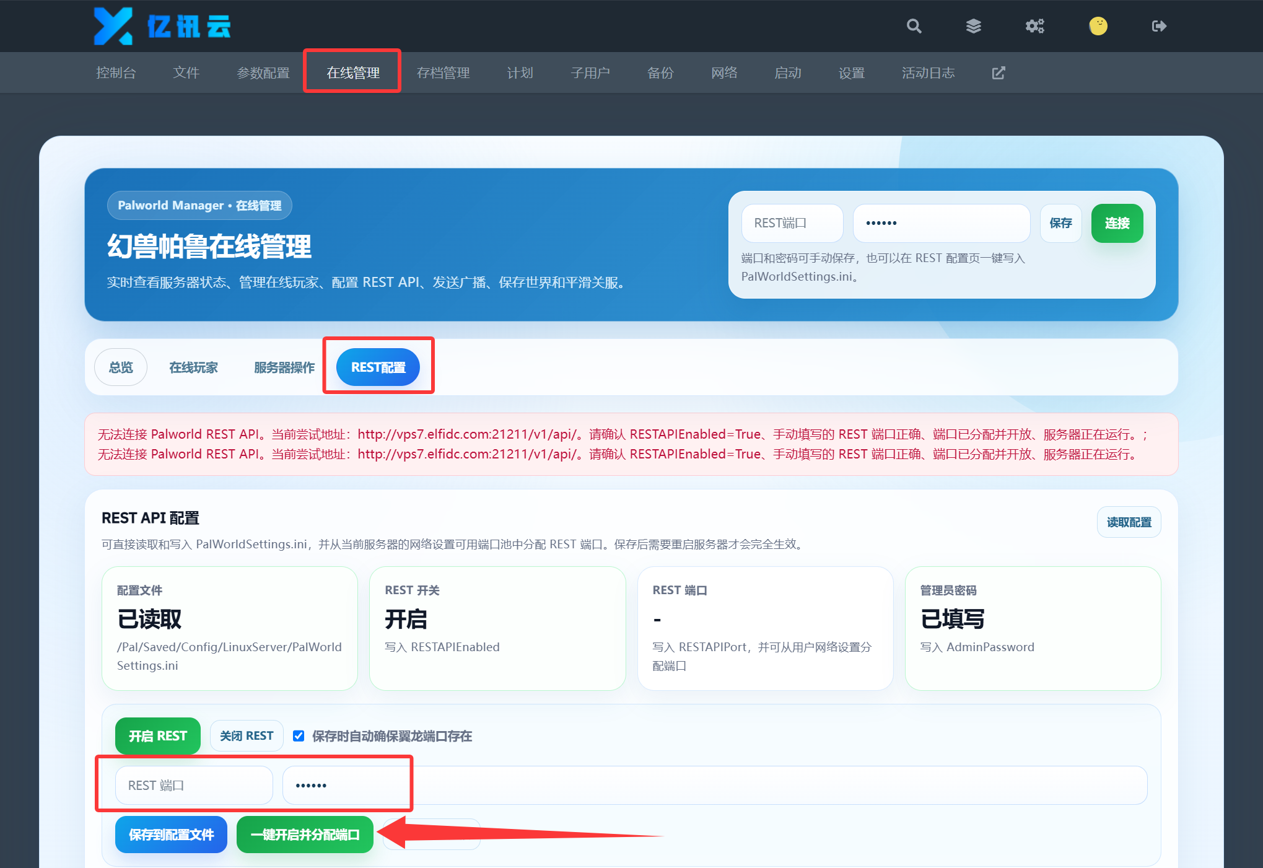The height and width of the screenshot is (868, 1263).
Task: Switch to the 总览 sub-tab
Action: [121, 367]
